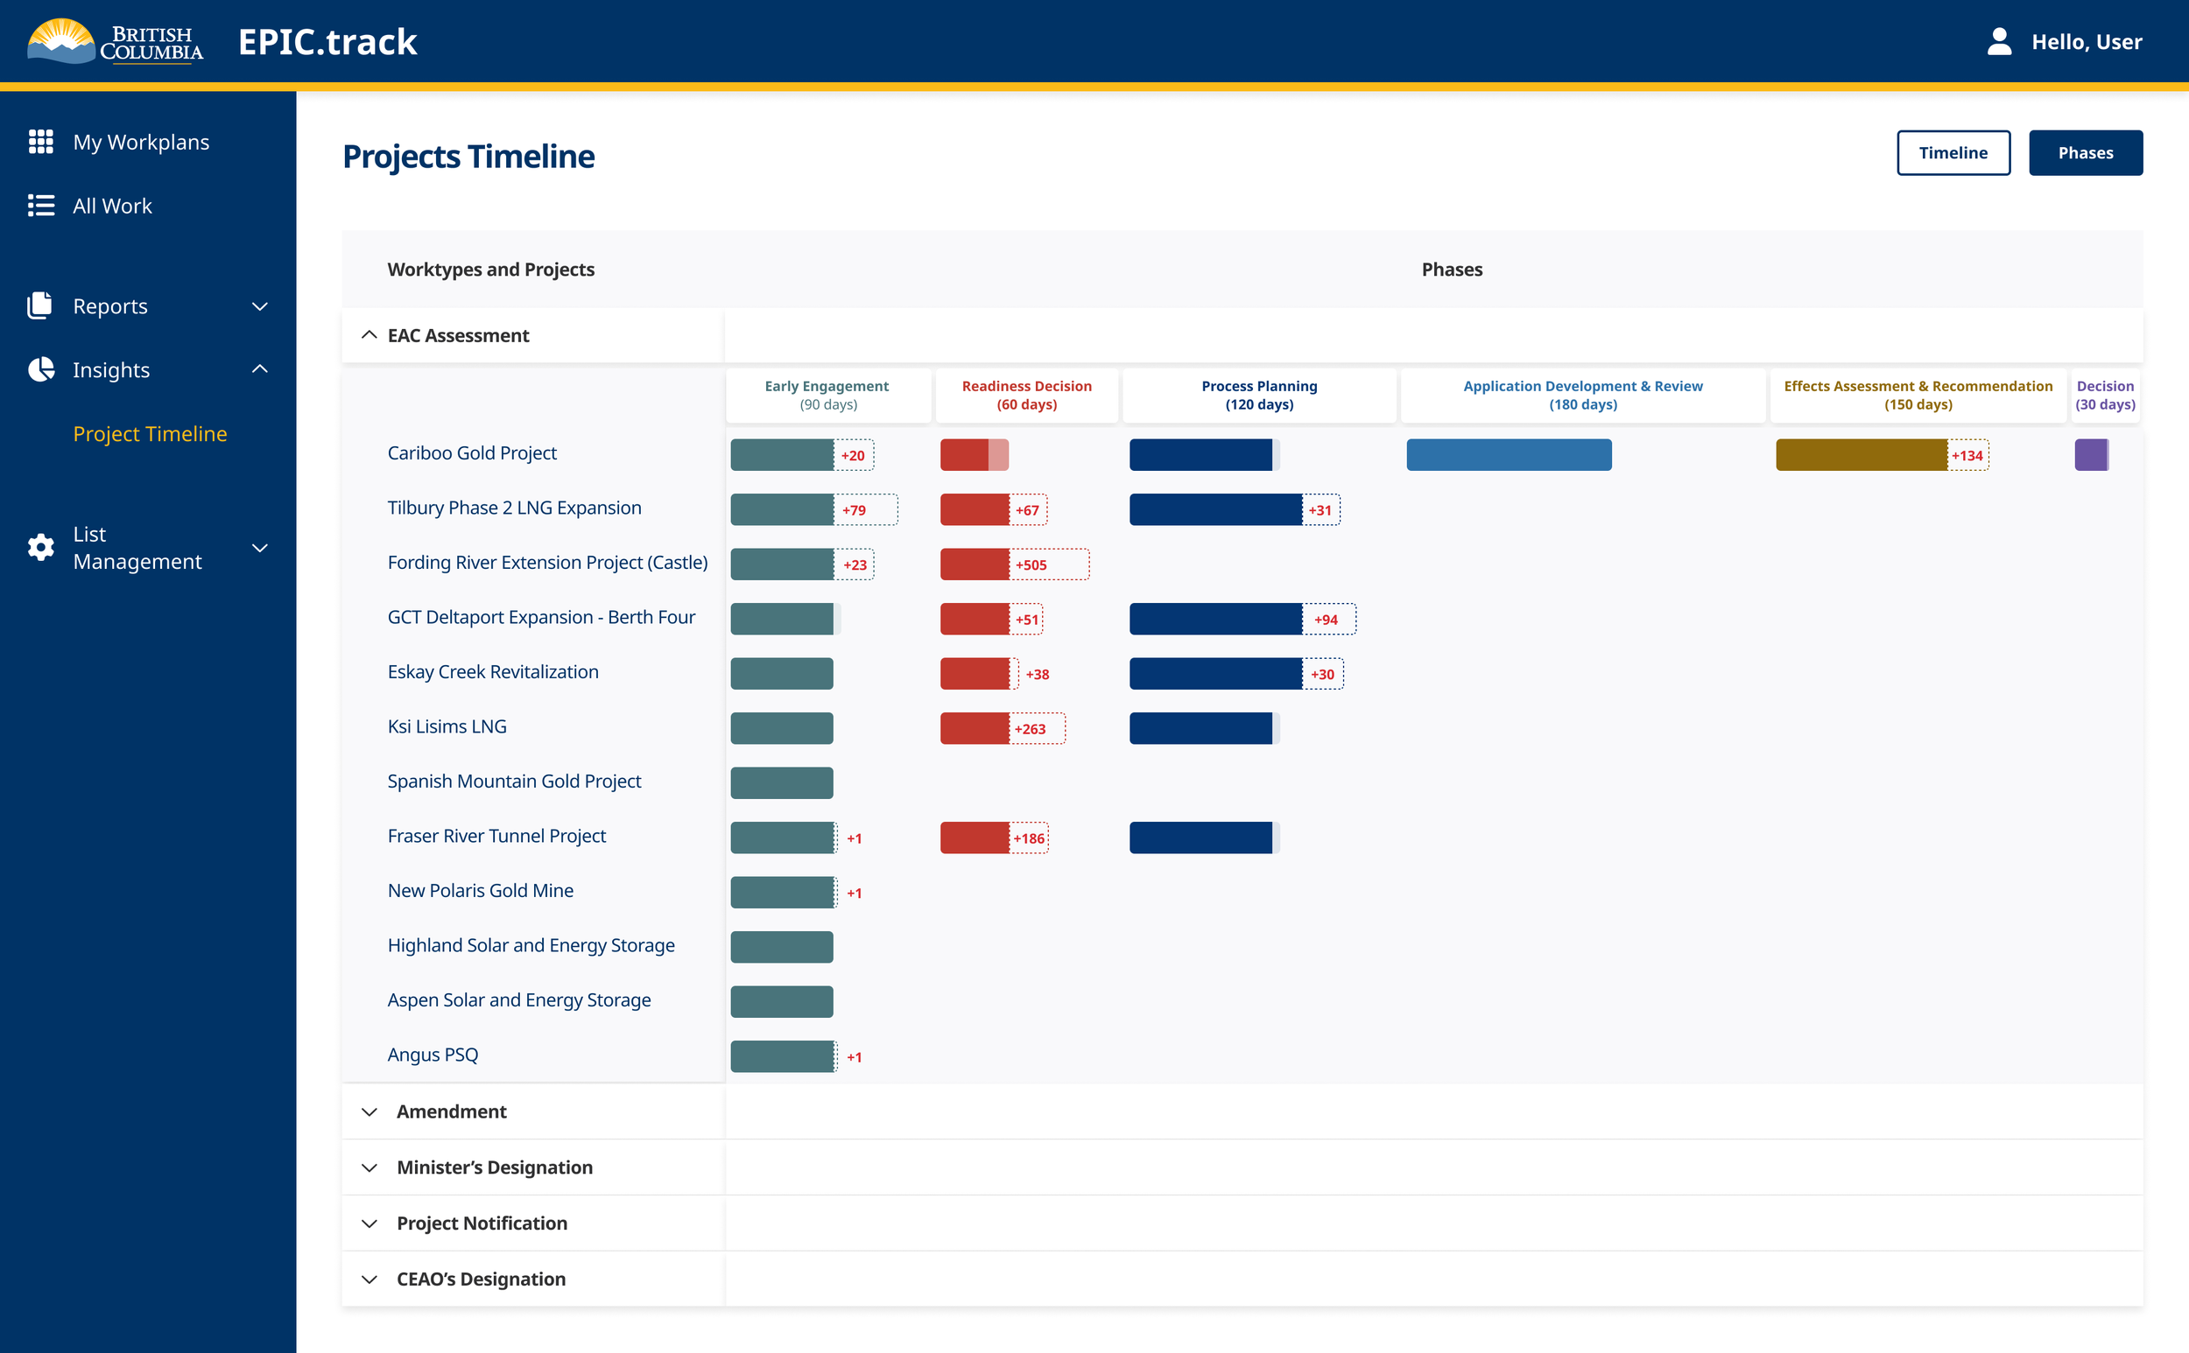Expand the Minister's Designation row
2189x1353 pixels.
[x=369, y=1167]
